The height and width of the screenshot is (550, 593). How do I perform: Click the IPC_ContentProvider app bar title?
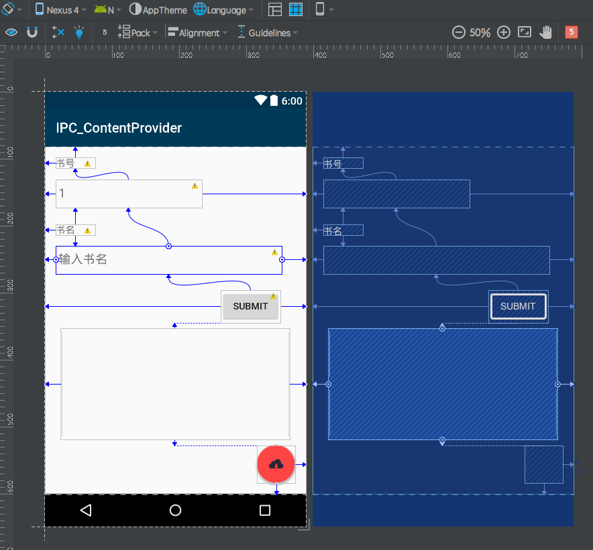click(119, 128)
